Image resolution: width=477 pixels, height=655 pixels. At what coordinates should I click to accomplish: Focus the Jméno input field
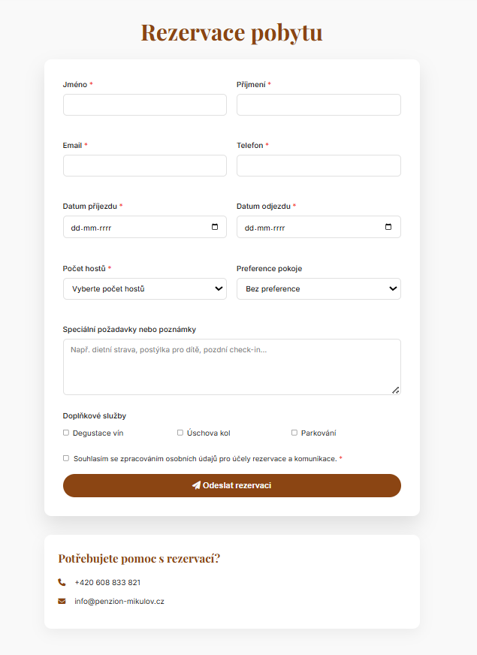145,104
